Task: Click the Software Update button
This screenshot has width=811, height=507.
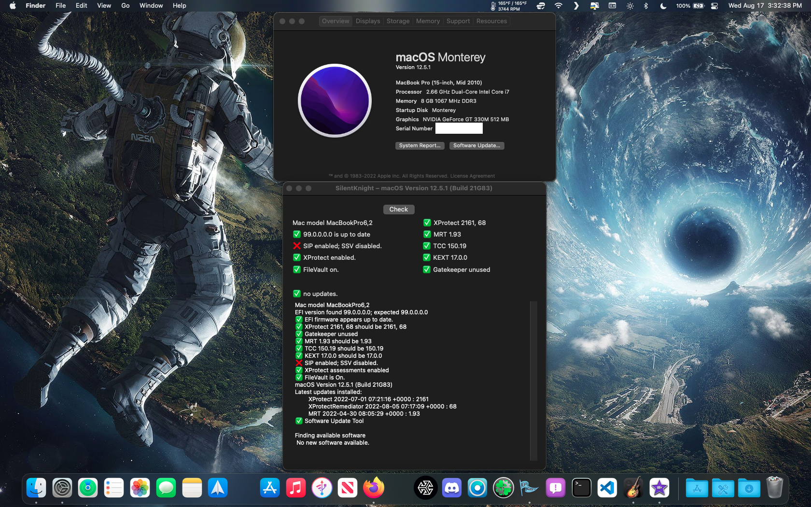Action: coord(477,146)
